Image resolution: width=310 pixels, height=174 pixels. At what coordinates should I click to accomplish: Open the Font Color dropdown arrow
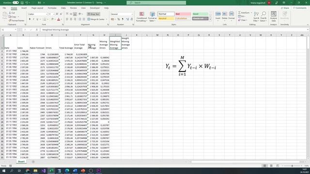pyautogui.click(x=62, y=19)
